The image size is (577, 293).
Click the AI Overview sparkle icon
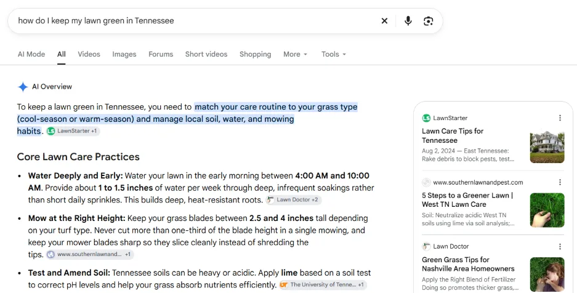click(x=23, y=87)
